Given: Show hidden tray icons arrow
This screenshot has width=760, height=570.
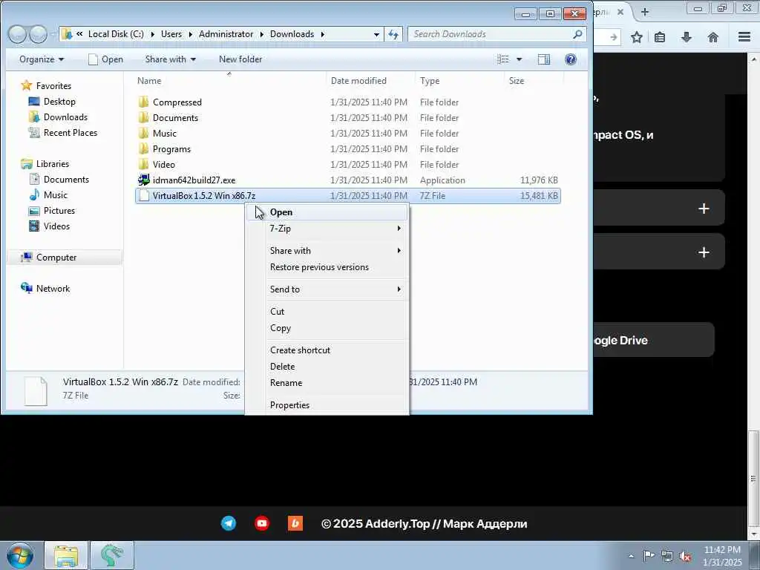Looking at the screenshot, I should (x=631, y=556).
